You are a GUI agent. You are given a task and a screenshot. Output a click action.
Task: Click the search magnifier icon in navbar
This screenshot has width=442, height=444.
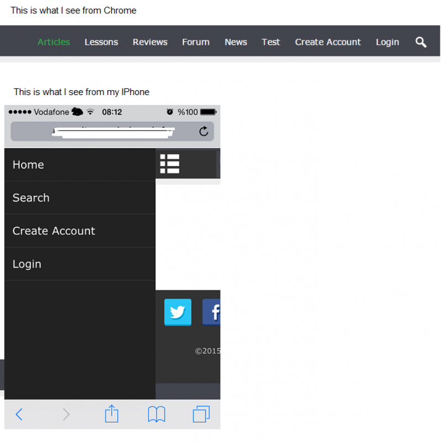coord(421,42)
